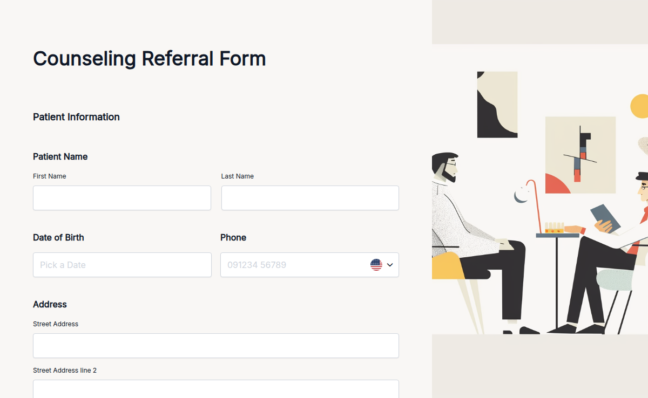The width and height of the screenshot is (648, 398).
Task: Click the Street Address field
Action: pos(216,346)
